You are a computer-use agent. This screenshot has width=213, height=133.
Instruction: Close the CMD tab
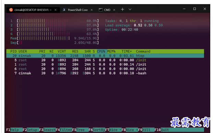114,10
